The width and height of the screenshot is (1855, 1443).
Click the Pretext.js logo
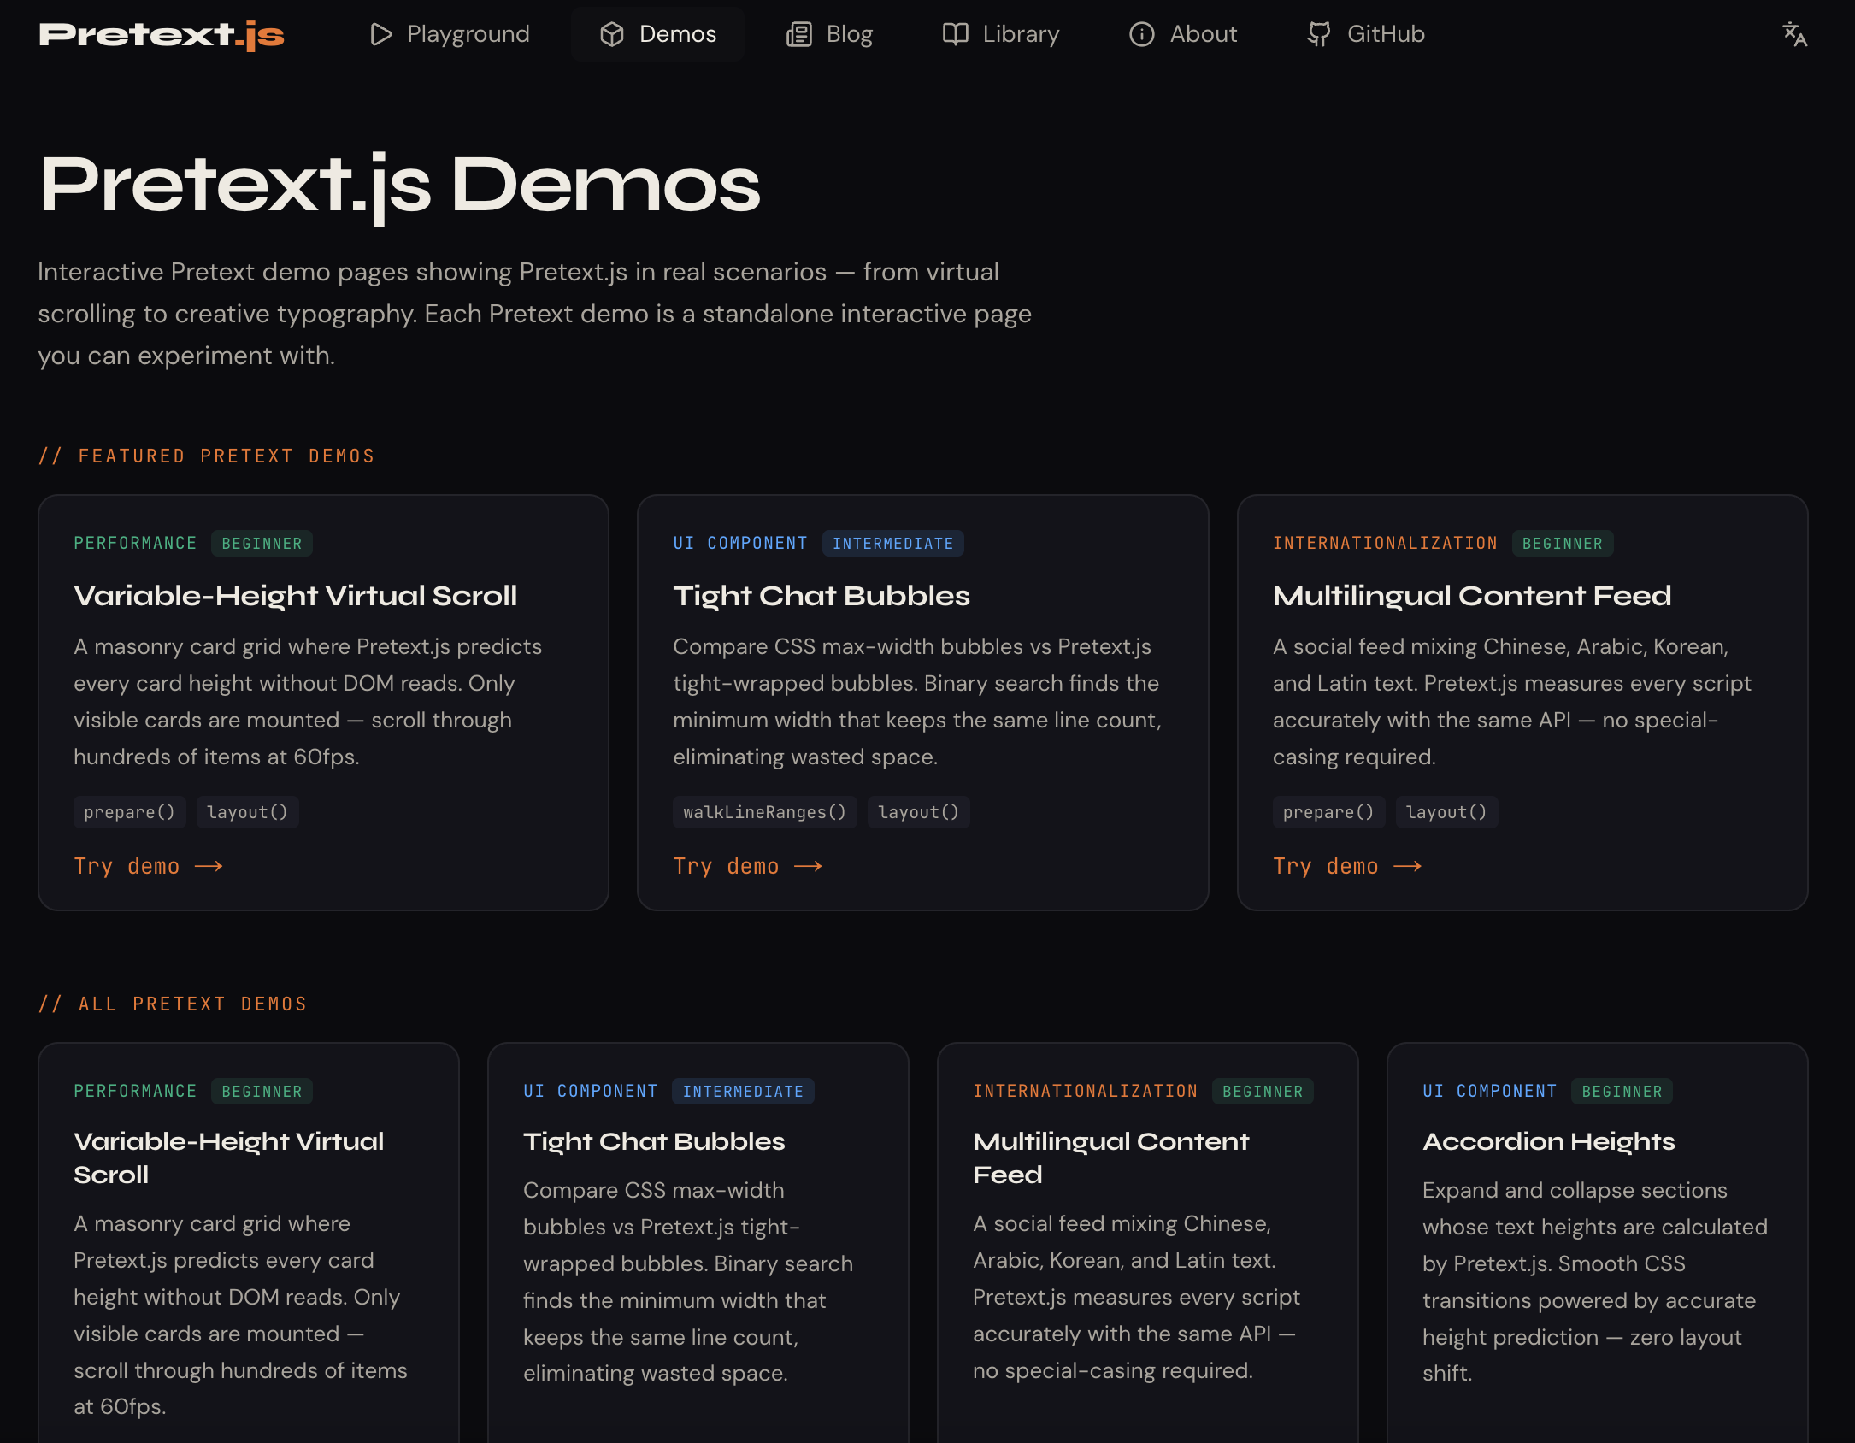pos(162,34)
